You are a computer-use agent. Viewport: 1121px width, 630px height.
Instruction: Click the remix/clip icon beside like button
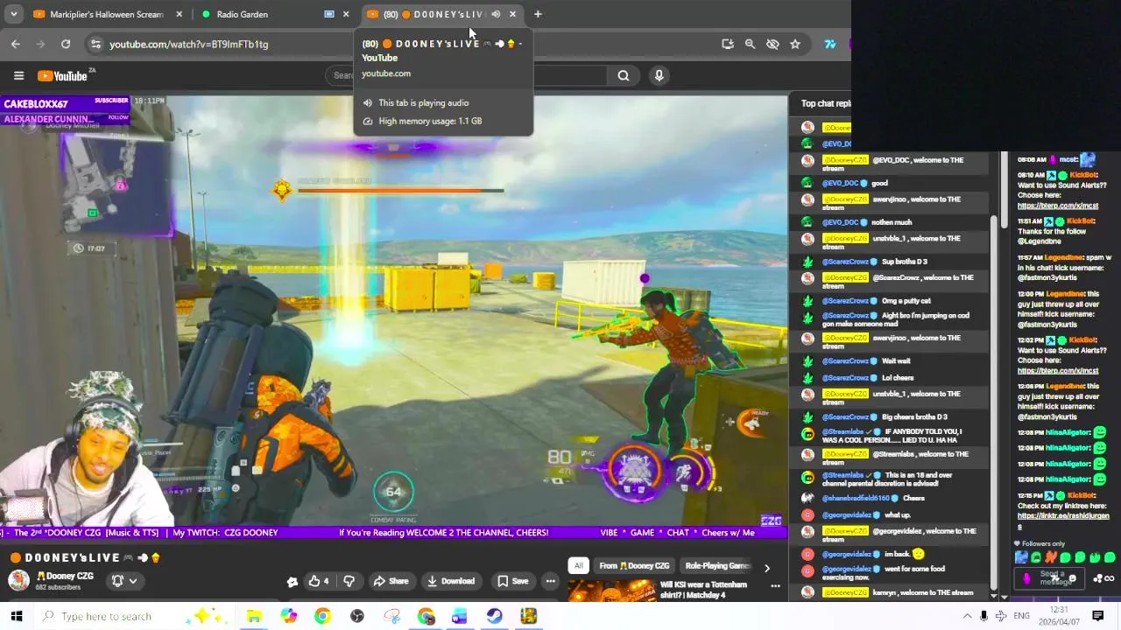[292, 581]
